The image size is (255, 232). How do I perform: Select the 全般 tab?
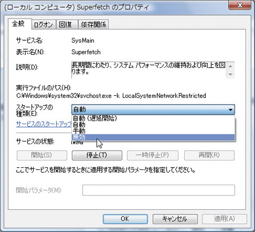[x=19, y=24]
